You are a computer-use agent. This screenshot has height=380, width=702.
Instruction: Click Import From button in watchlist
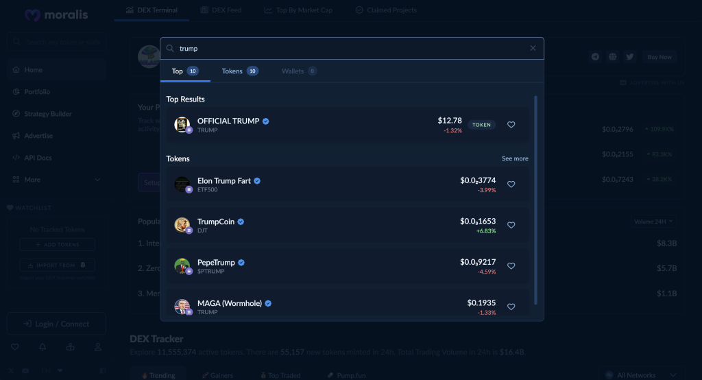[x=58, y=265]
